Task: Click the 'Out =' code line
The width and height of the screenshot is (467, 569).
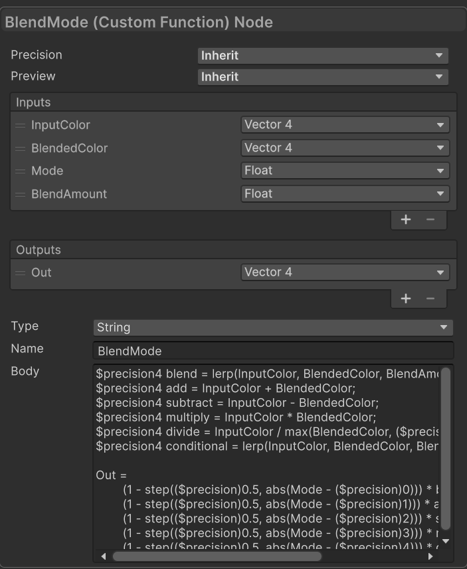Action: [111, 475]
